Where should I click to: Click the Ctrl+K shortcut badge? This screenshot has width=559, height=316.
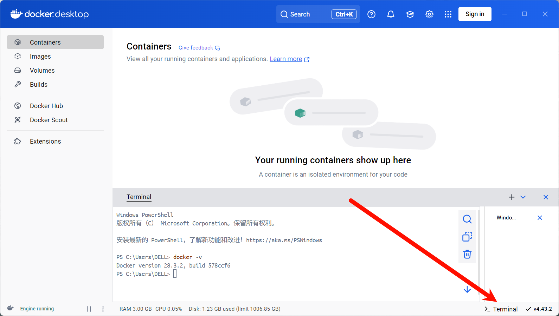pyautogui.click(x=344, y=14)
